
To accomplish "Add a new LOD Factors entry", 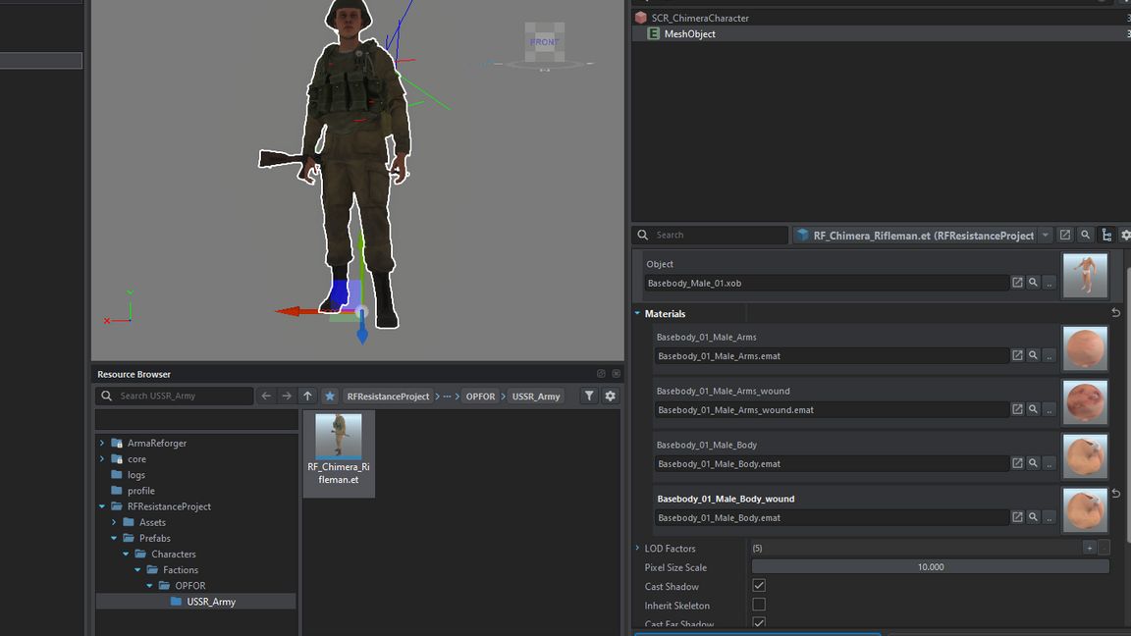I will (x=1089, y=548).
